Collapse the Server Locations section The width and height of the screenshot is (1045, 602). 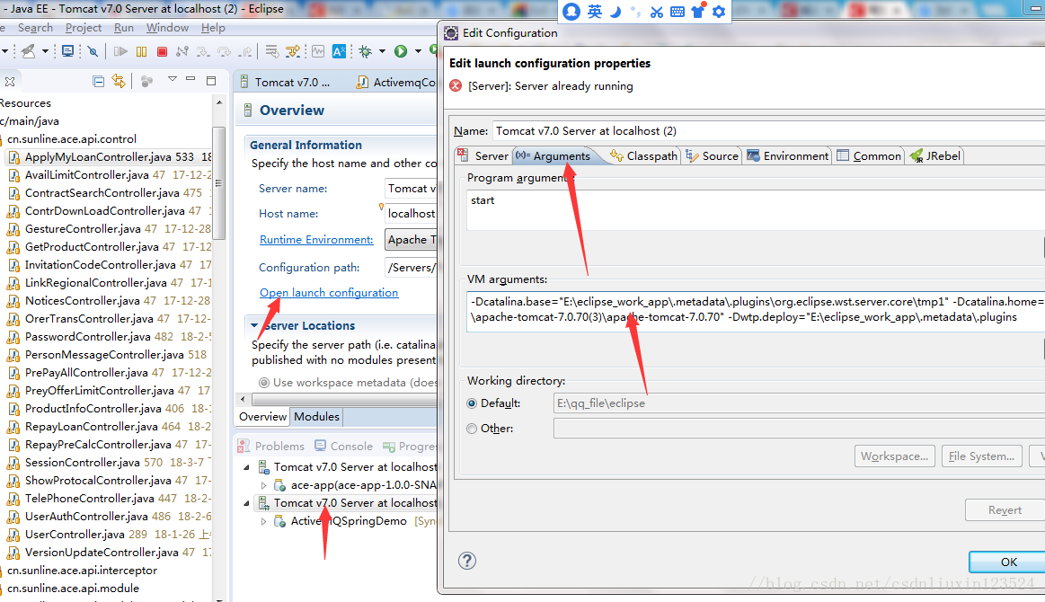coord(254,325)
